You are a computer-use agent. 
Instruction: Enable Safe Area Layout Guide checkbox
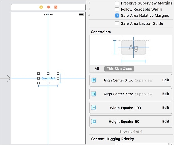point(117,23)
